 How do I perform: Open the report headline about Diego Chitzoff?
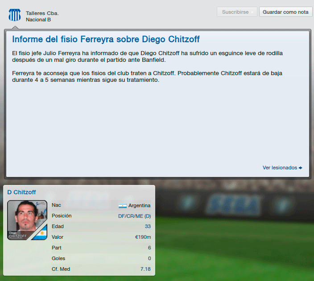click(x=106, y=39)
